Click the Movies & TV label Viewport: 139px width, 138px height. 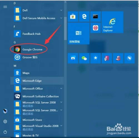click(x=31, y=135)
